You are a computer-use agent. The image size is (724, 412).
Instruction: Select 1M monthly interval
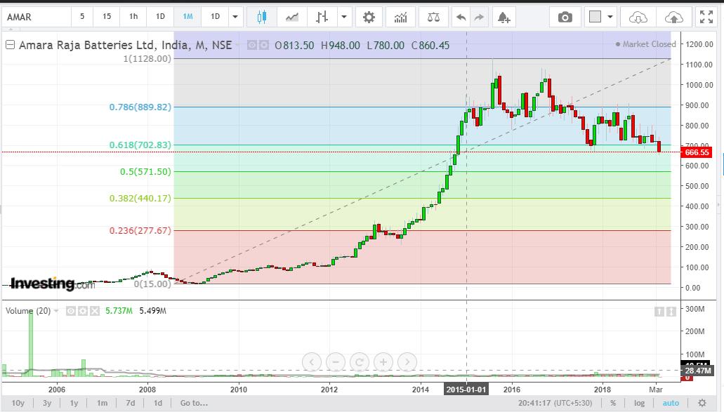[187, 17]
